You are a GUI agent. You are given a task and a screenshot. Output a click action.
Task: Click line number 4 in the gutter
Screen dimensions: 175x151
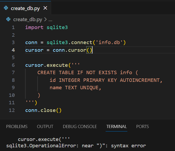pyautogui.click(x=13, y=50)
